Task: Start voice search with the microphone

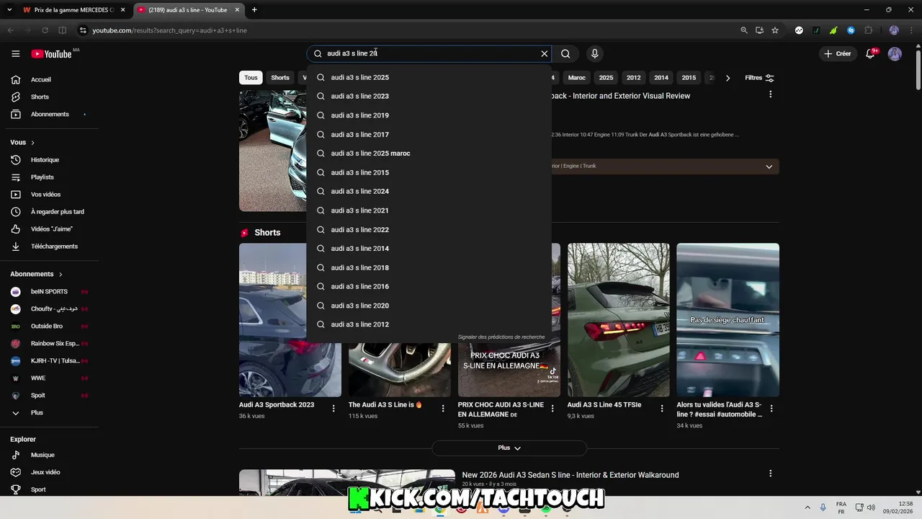Action: point(594,53)
